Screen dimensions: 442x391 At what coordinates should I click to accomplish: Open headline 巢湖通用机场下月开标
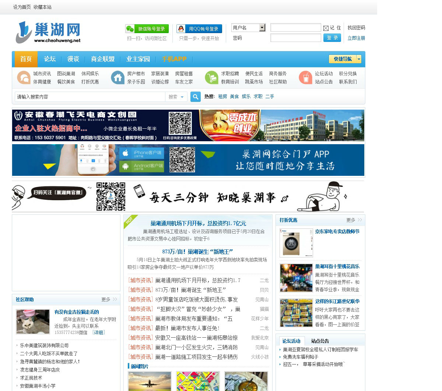tap(198, 223)
